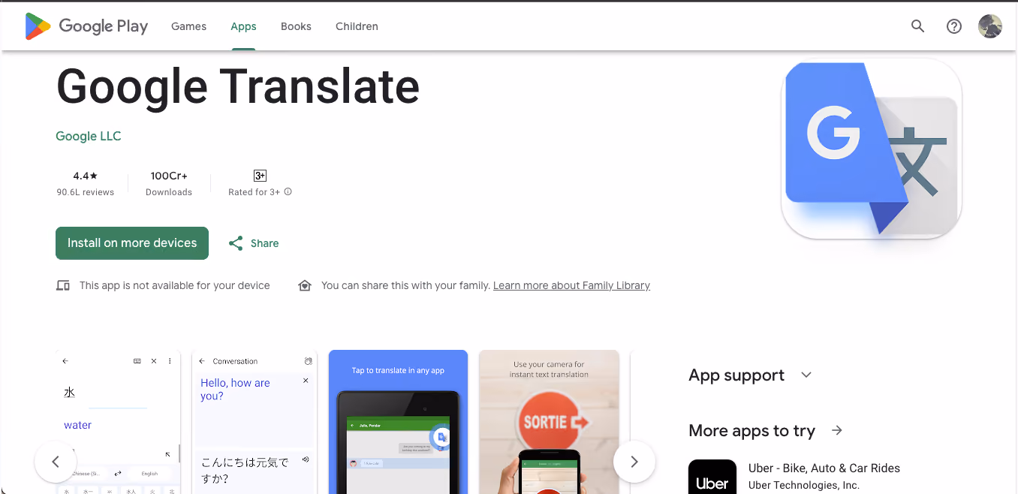The height and width of the screenshot is (494, 1018).
Task: Open the search magnifier icon
Action: click(917, 26)
